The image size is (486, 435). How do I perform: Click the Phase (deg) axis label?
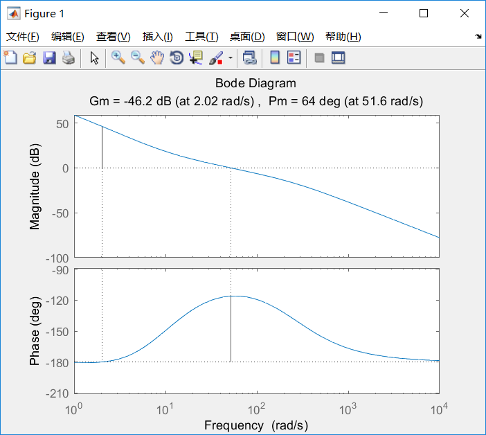35,331
